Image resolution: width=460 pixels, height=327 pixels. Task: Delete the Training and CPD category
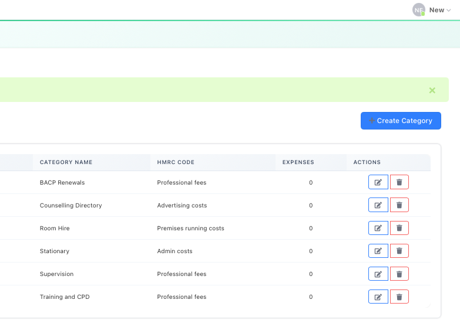(x=399, y=297)
